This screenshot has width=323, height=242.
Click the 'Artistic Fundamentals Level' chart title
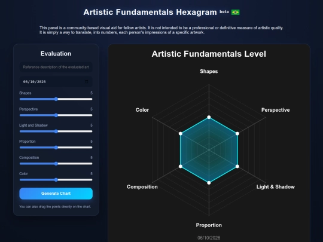(209, 54)
